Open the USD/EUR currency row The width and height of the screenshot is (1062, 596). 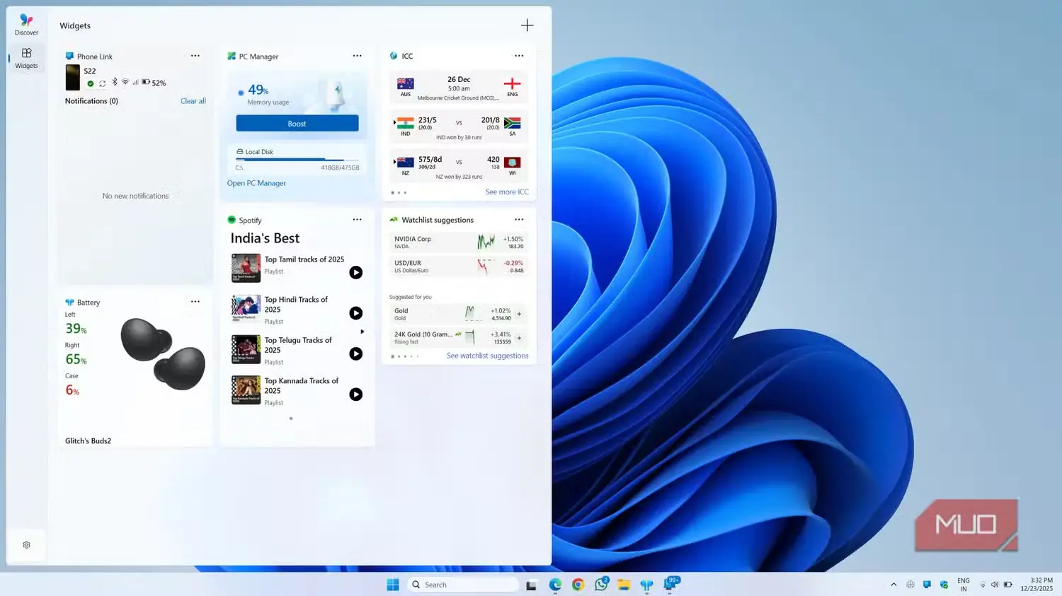pyautogui.click(x=459, y=267)
